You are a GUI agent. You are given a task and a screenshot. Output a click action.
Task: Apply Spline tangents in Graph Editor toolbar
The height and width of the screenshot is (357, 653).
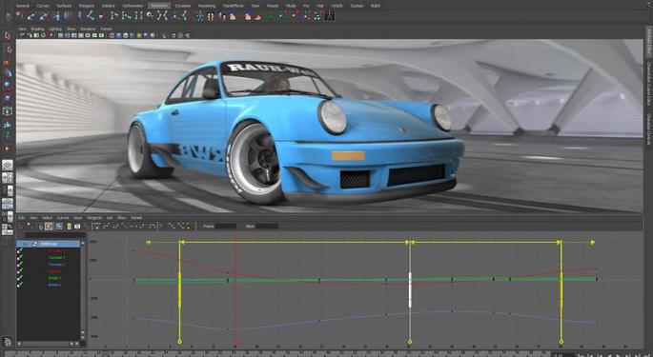coord(106,227)
